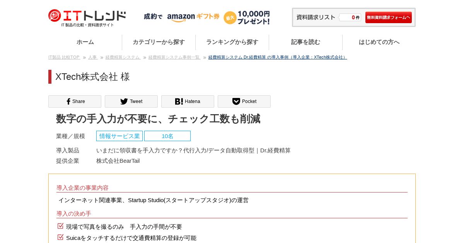This screenshot has width=464, height=243.
Task: Open the 無料資料請求フォームへ button
Action: 388,17
